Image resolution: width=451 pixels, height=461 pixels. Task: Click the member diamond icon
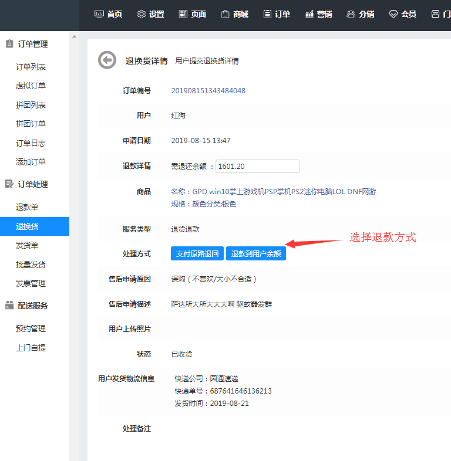(393, 14)
